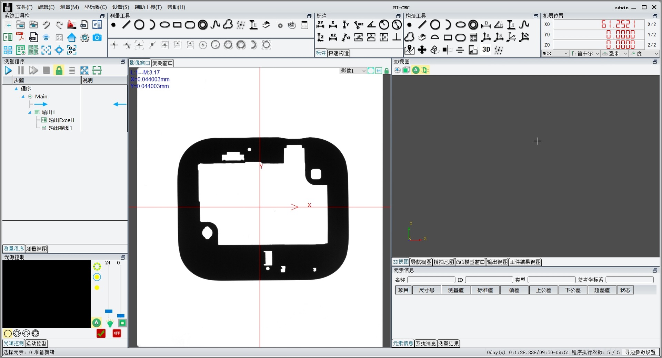Select the line measurement tool
This screenshot has width=662, height=358.
pos(127,25)
